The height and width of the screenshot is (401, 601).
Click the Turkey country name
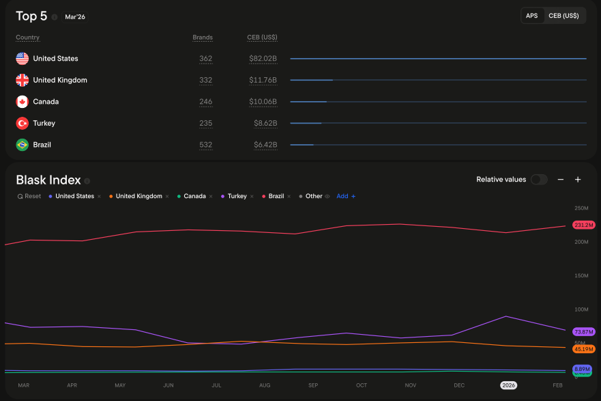[44, 123]
